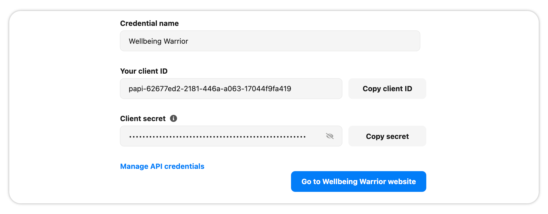The width and height of the screenshot is (548, 214).
Task: Click the info icon beside Client secret
Action: click(173, 119)
